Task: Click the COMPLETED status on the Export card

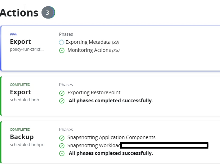Action: point(20,85)
